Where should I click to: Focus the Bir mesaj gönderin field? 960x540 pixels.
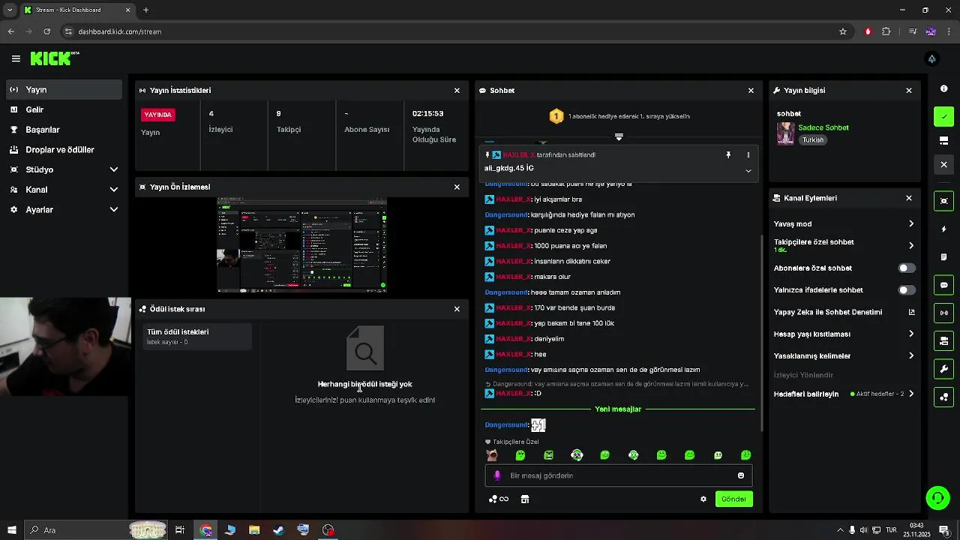[x=619, y=475]
